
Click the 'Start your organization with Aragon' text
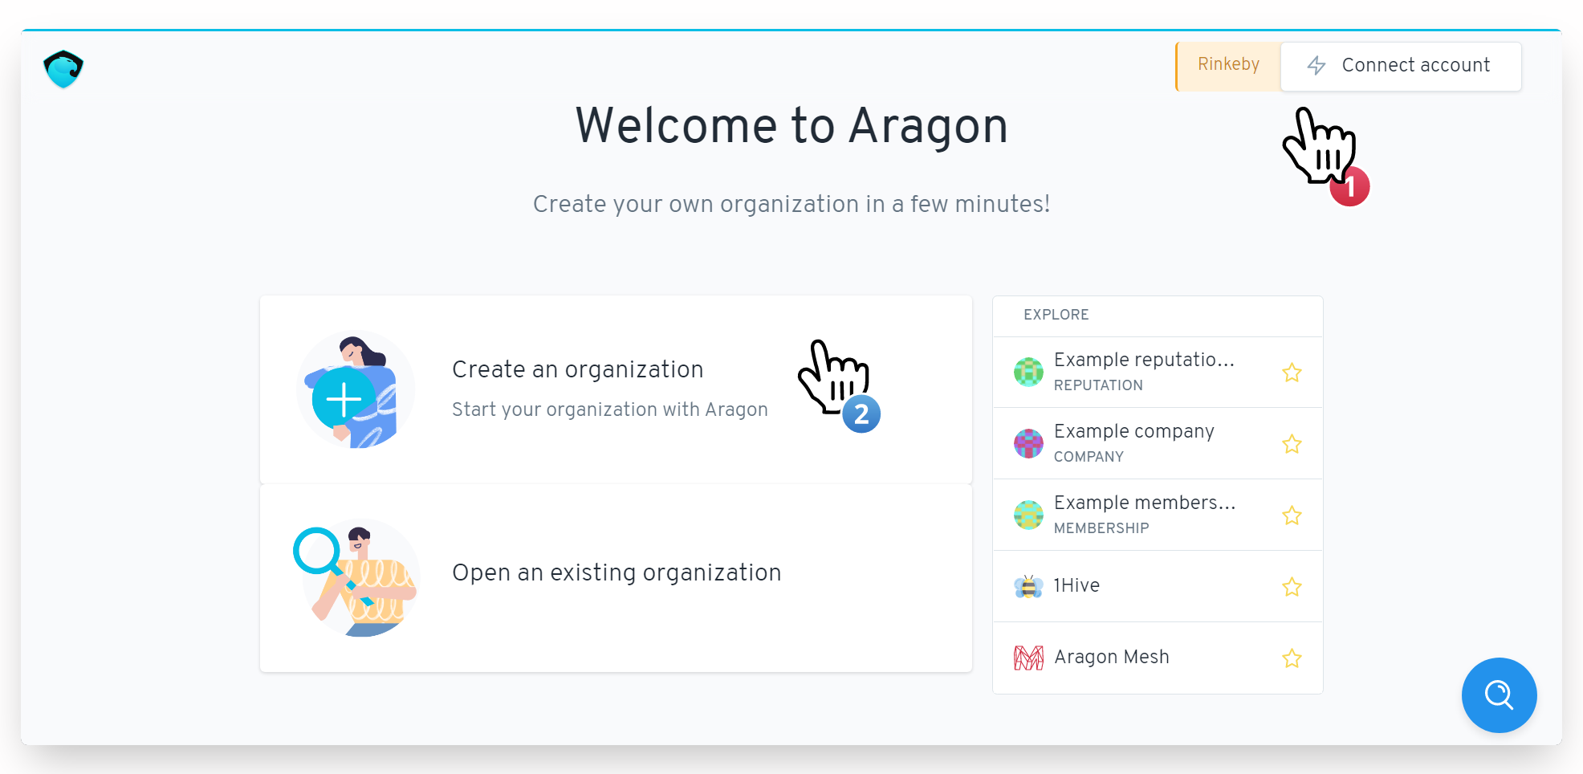coord(610,409)
